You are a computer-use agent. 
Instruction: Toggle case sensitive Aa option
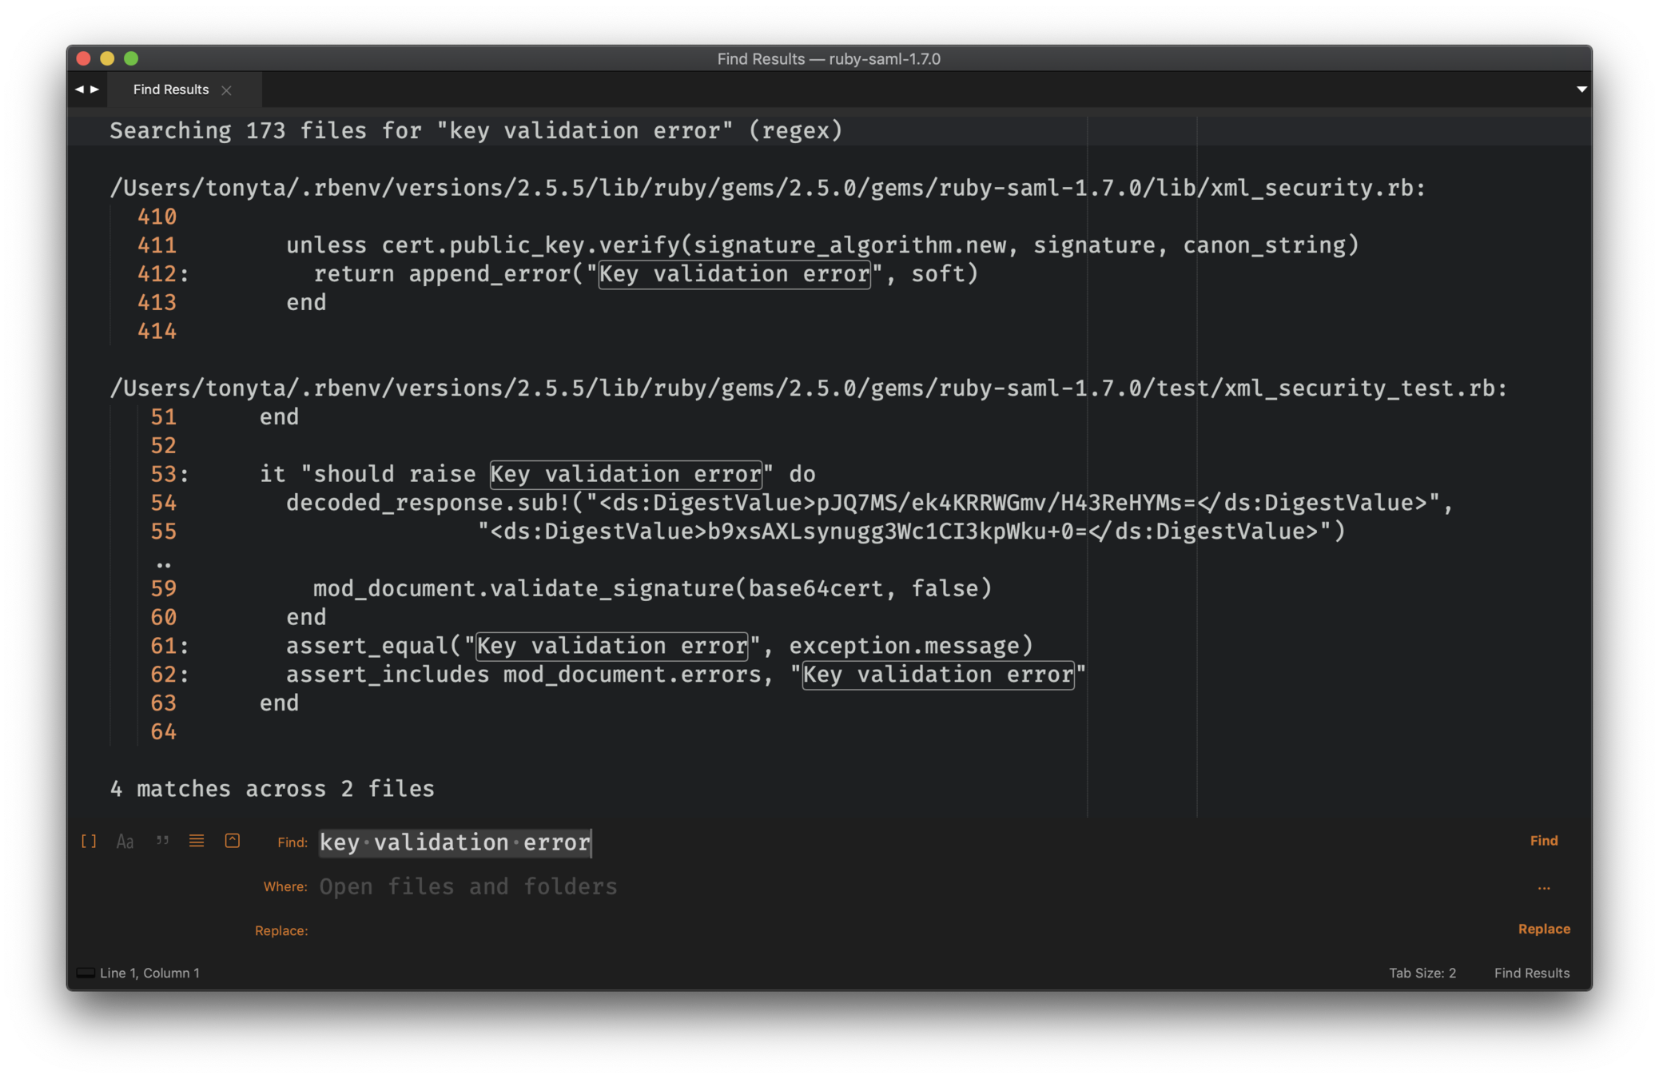(125, 841)
